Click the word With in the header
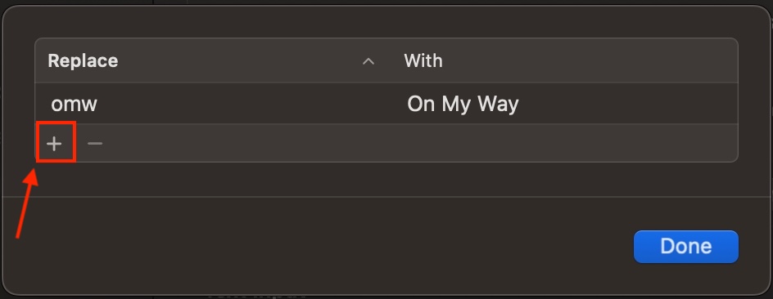The width and height of the screenshot is (773, 299). (x=423, y=61)
